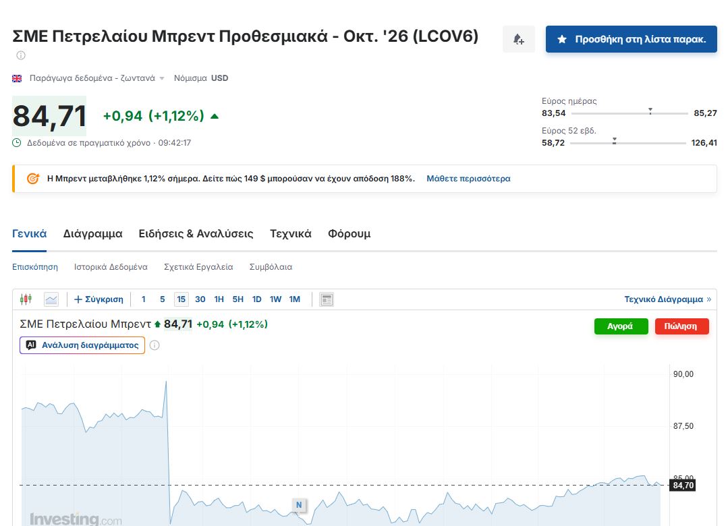Select the 15 minute interval
This screenshot has height=526, width=728.
click(x=181, y=299)
